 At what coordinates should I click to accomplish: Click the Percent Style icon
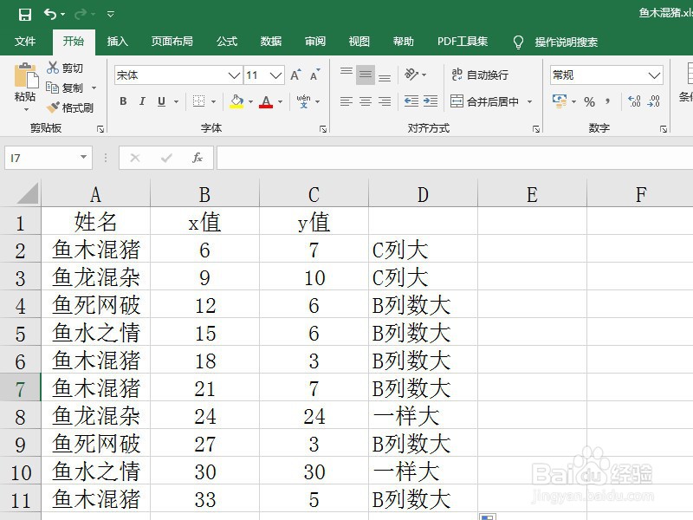click(x=589, y=101)
